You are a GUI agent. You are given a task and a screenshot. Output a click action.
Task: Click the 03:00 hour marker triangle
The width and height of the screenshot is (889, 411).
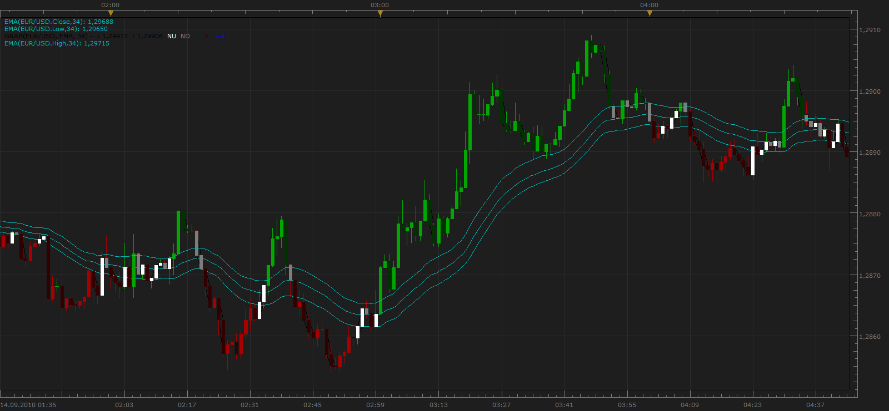[380, 13]
